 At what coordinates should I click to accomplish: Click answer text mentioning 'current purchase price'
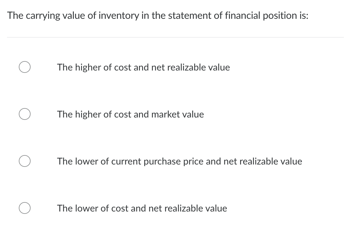point(180,161)
